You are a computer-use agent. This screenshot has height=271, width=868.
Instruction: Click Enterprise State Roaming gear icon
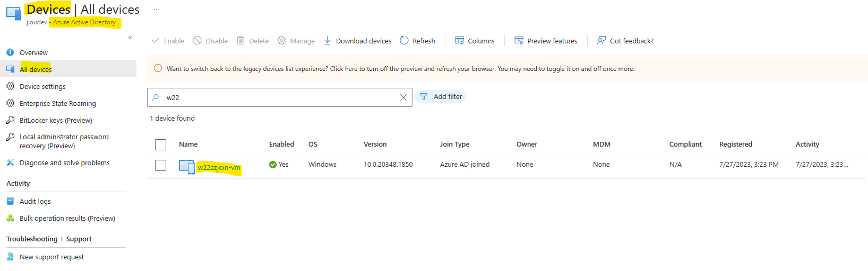click(10, 103)
